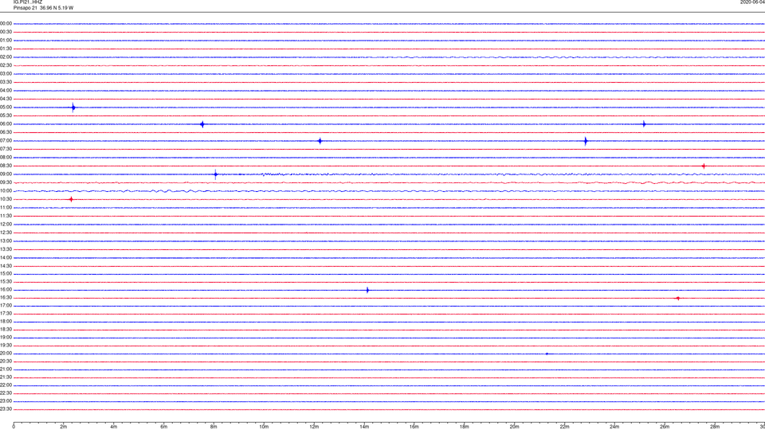Screen dimensions: 765x430
Task: Select the 10:30 time label
Action: pos(6,199)
